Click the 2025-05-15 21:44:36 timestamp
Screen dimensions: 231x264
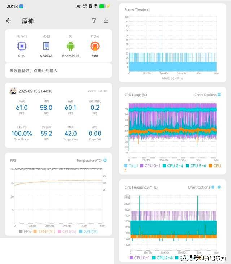35,91
